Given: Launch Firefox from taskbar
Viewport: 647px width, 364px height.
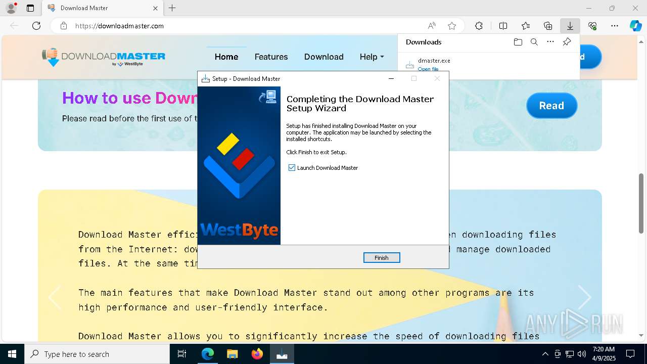Looking at the screenshot, I should tap(257, 354).
